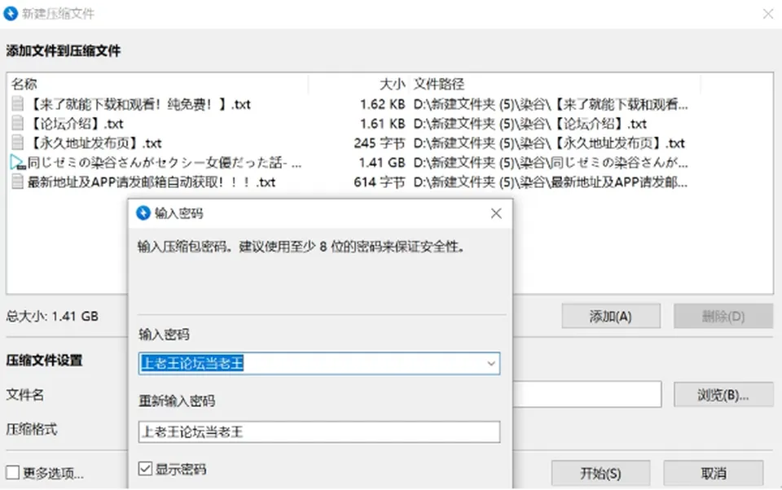
Task: Click the path cell for 【论坛介绍】.txt
Action: point(529,124)
